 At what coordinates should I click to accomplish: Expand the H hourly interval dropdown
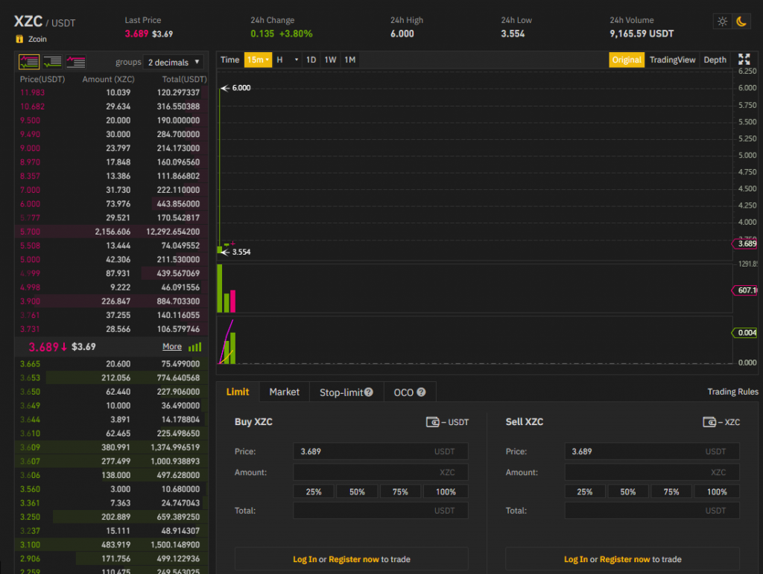tap(288, 60)
